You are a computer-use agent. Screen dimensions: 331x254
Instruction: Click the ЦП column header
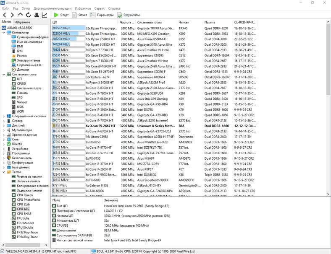(x=84, y=22)
